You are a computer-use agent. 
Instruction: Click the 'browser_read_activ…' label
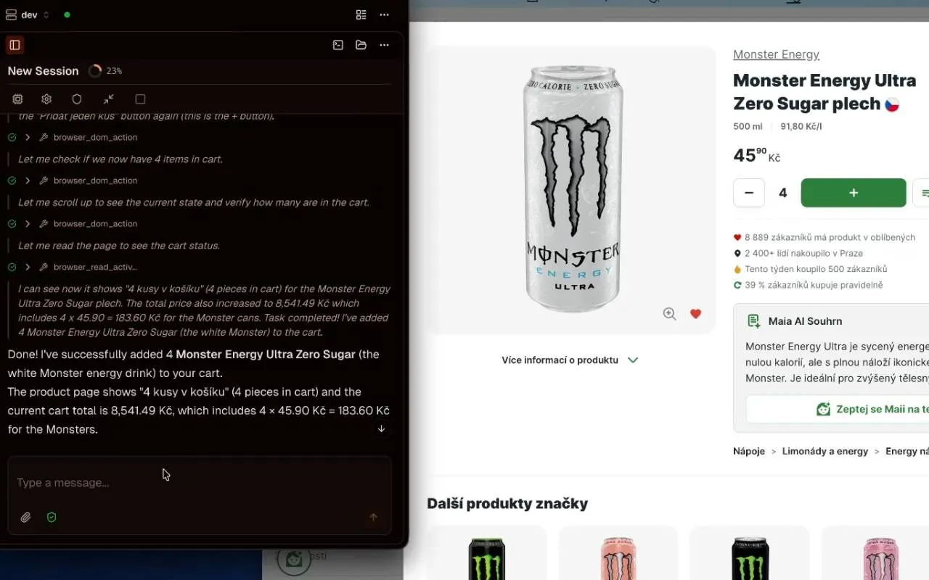[95, 268]
